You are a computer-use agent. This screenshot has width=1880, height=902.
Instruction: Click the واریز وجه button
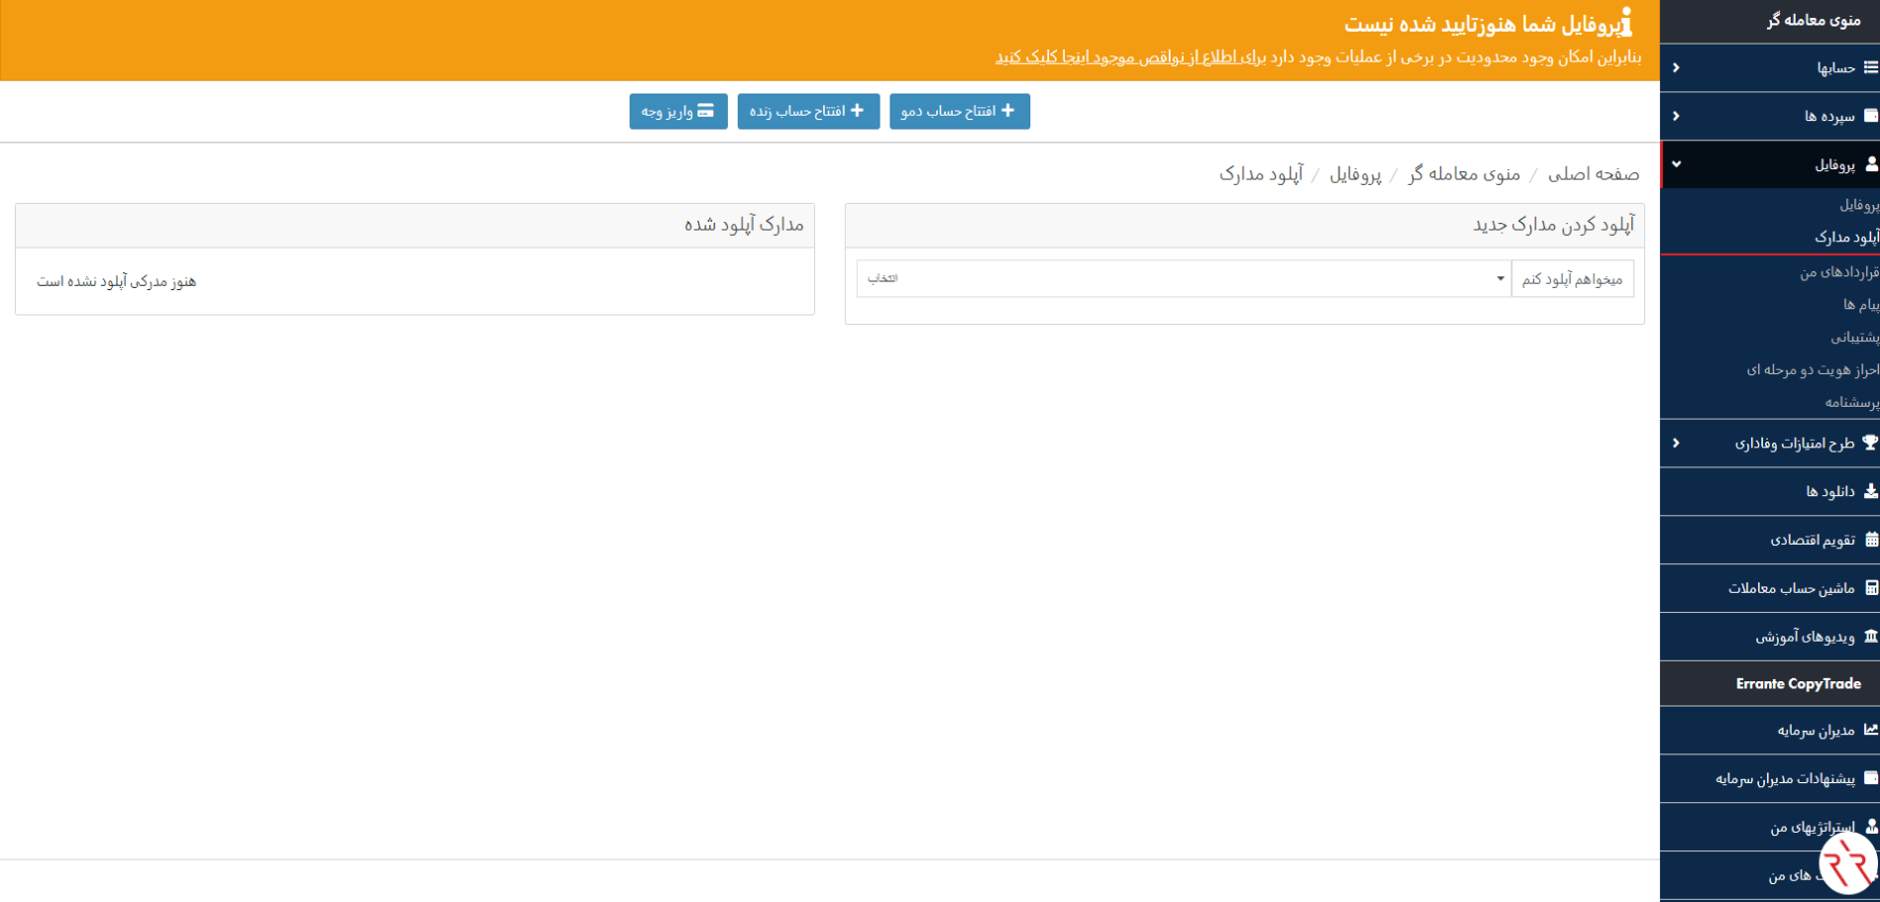pos(679,111)
